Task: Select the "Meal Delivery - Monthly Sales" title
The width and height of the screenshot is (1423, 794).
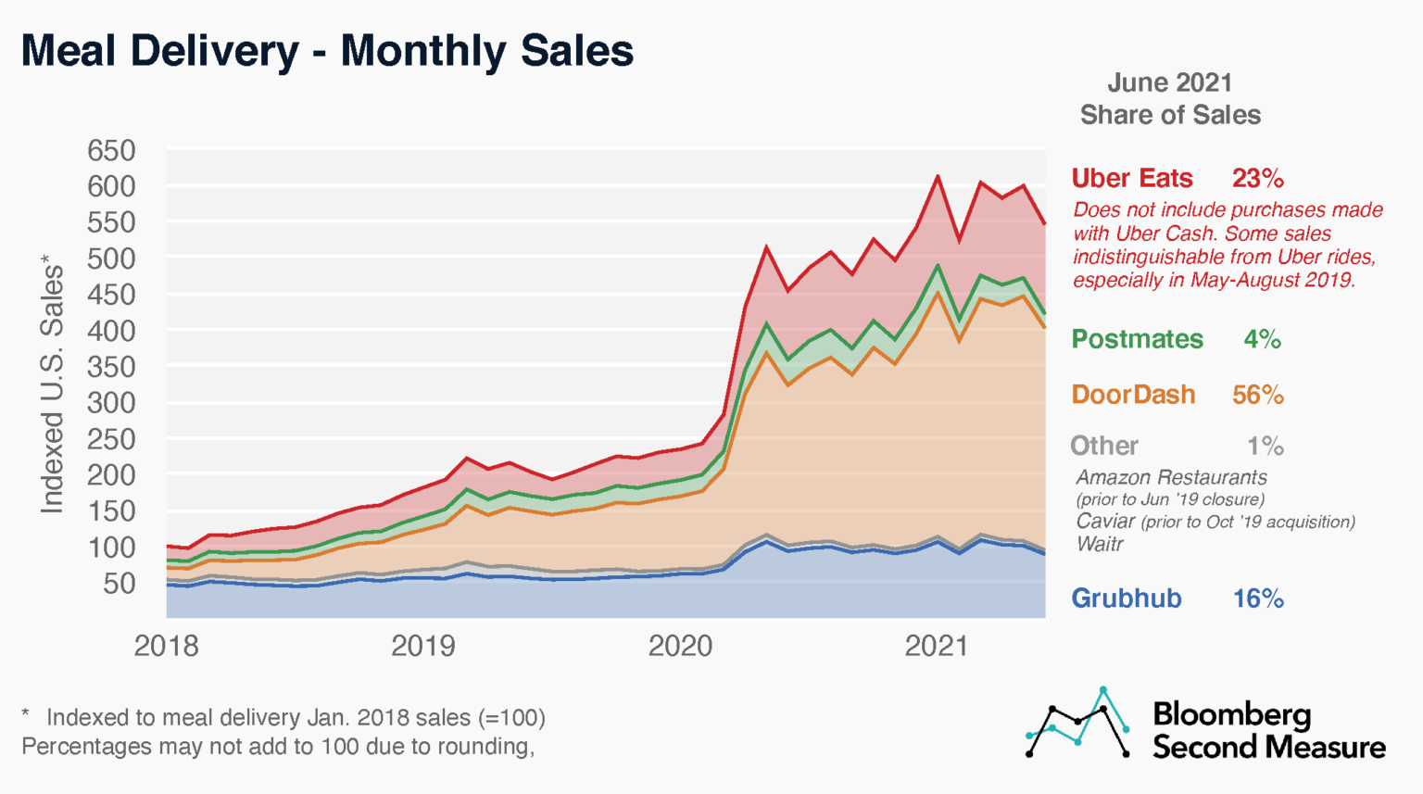Action: 327,50
